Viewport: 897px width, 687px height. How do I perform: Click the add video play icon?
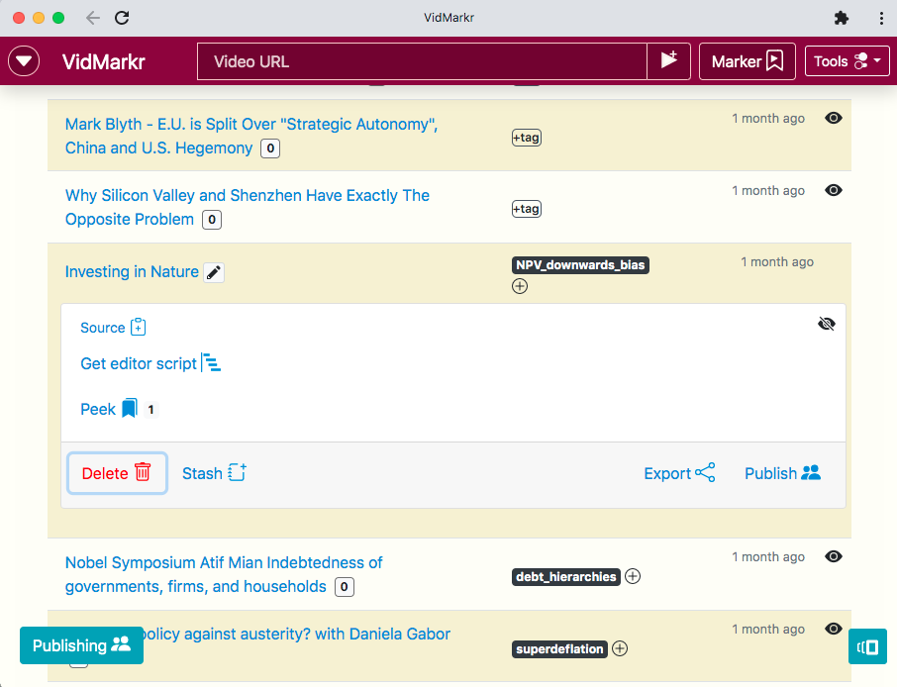coord(668,61)
